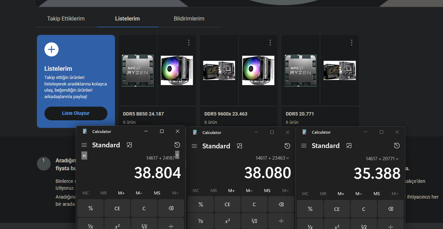Open options menu for DDR5 9600x 23.463 list
443x229 pixels.
point(270,43)
